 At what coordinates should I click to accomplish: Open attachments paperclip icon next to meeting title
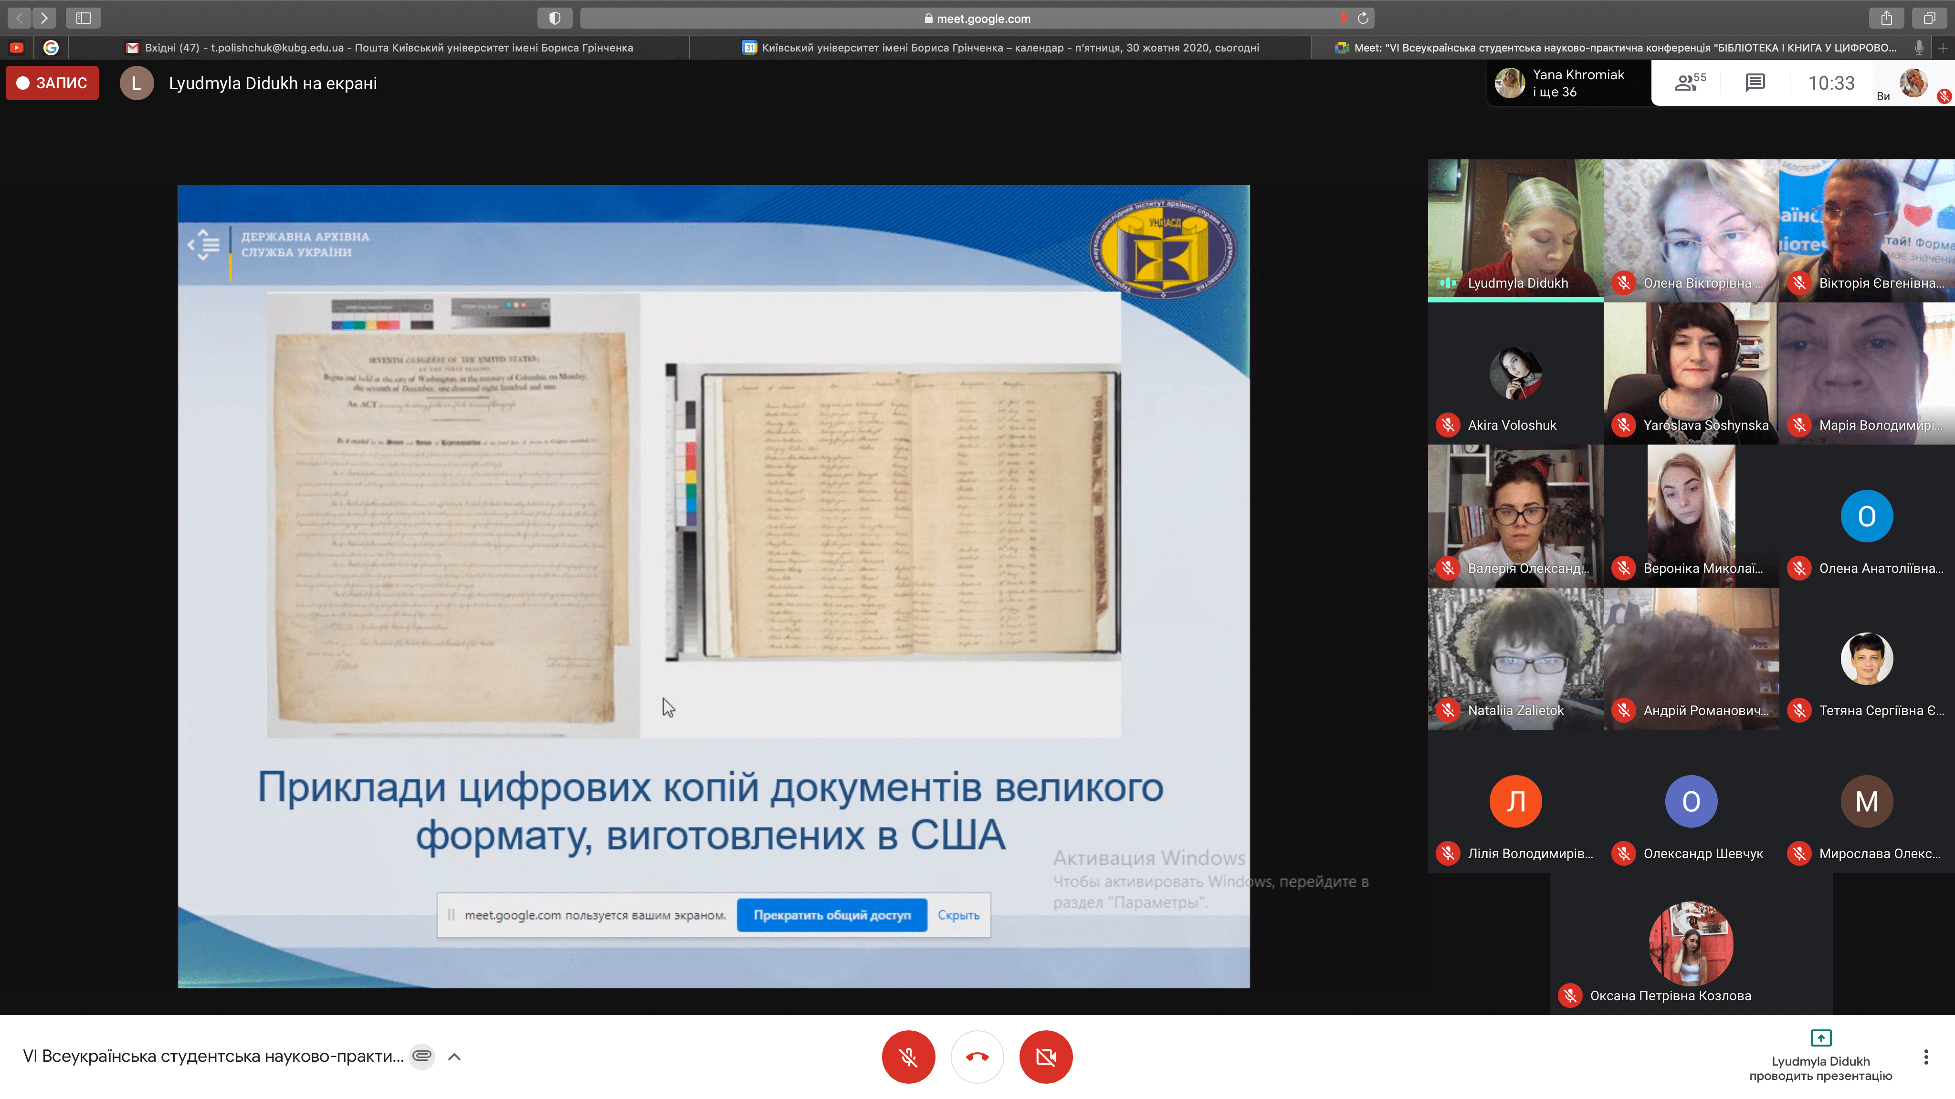[422, 1056]
